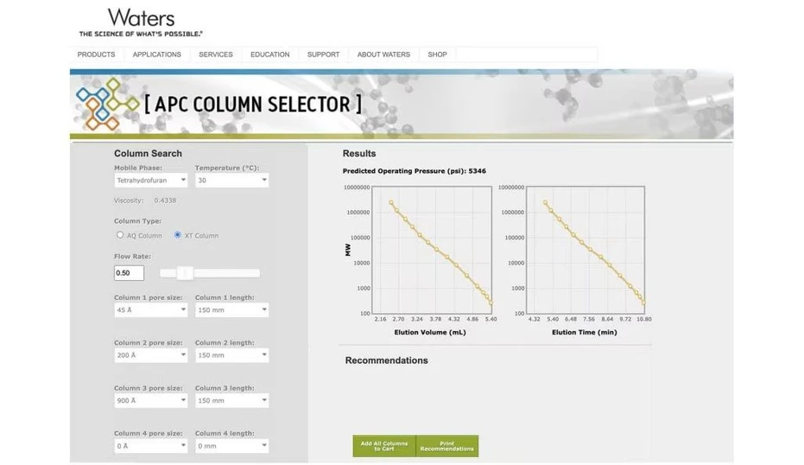Screen dimensions: 804x465
Task: Click the Elution Time chart
Action: click(586, 250)
